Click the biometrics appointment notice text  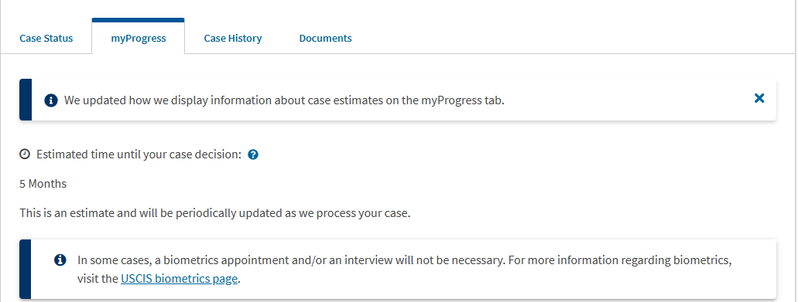point(405,270)
